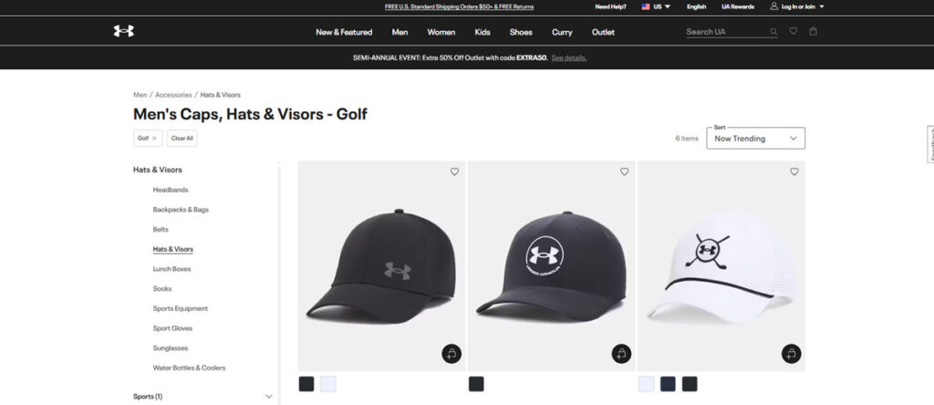
Task: Quick-add the first black cap to bag
Action: point(451,354)
